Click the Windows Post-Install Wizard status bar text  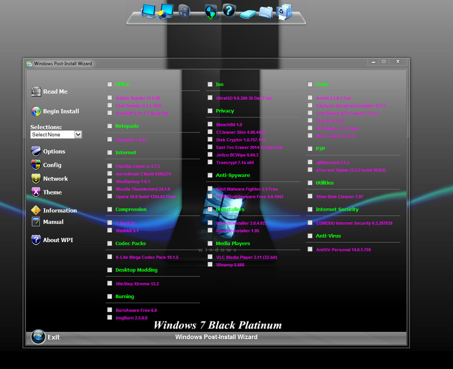[x=216, y=337]
